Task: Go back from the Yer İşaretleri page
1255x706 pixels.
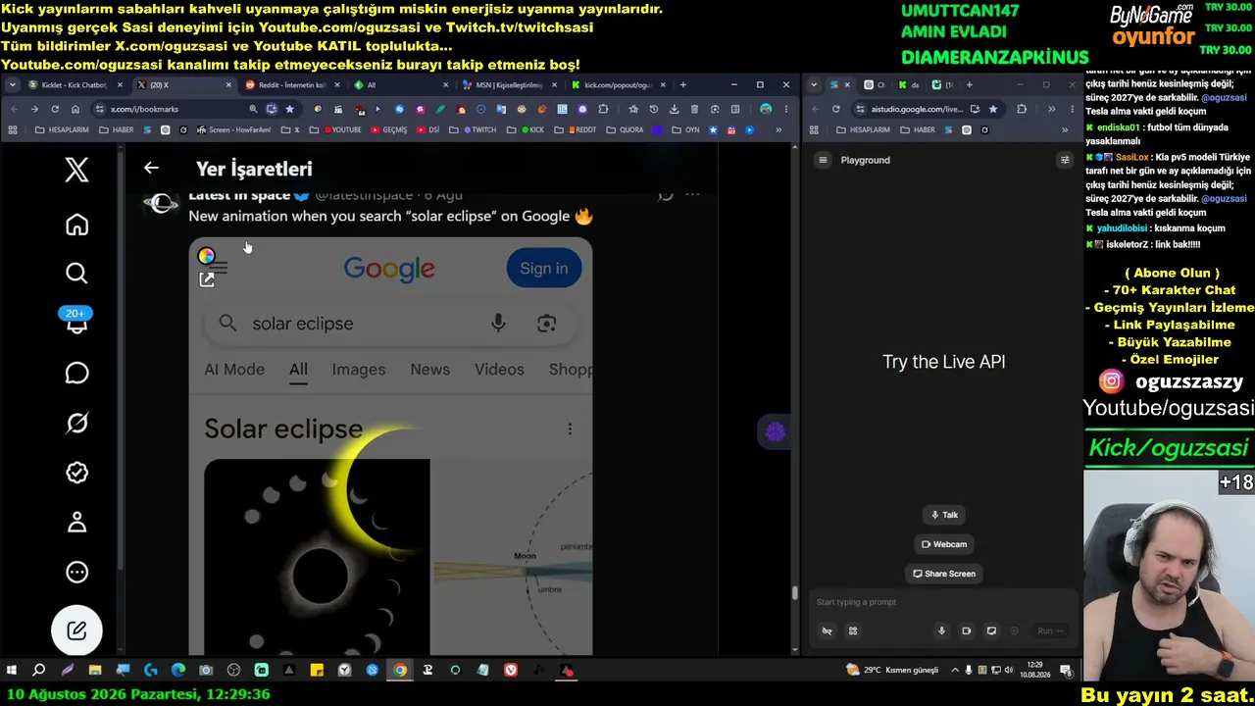Action: coord(151,169)
